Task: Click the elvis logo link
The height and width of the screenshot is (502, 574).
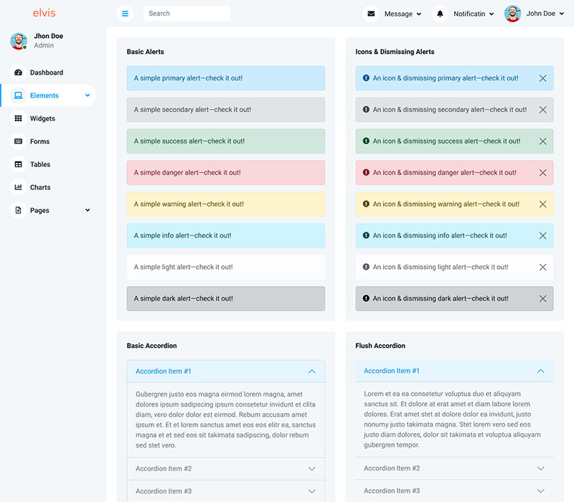Action: [44, 13]
